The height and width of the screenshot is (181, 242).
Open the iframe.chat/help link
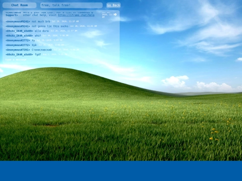click(76, 15)
